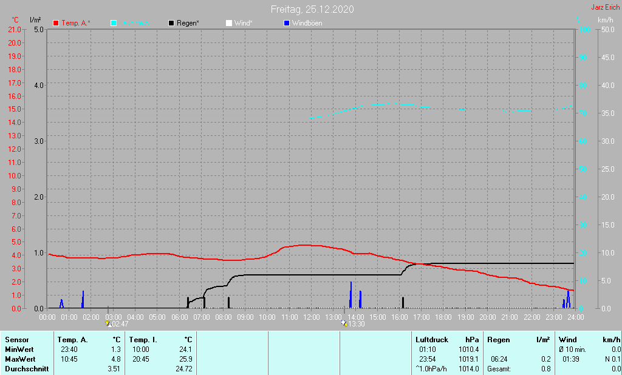622x375 pixels.
Task: Click the '23:40' minimum temperature time
Action: [x=69, y=350]
